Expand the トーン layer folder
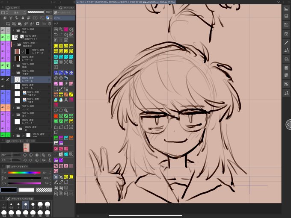 tap(13, 108)
